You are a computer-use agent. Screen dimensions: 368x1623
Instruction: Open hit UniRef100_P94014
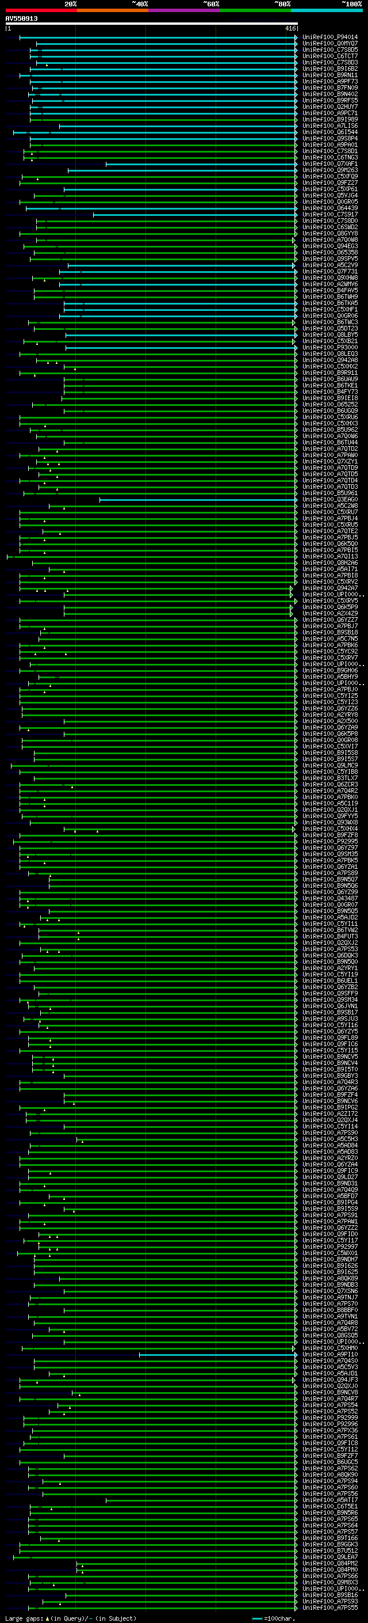329,37
